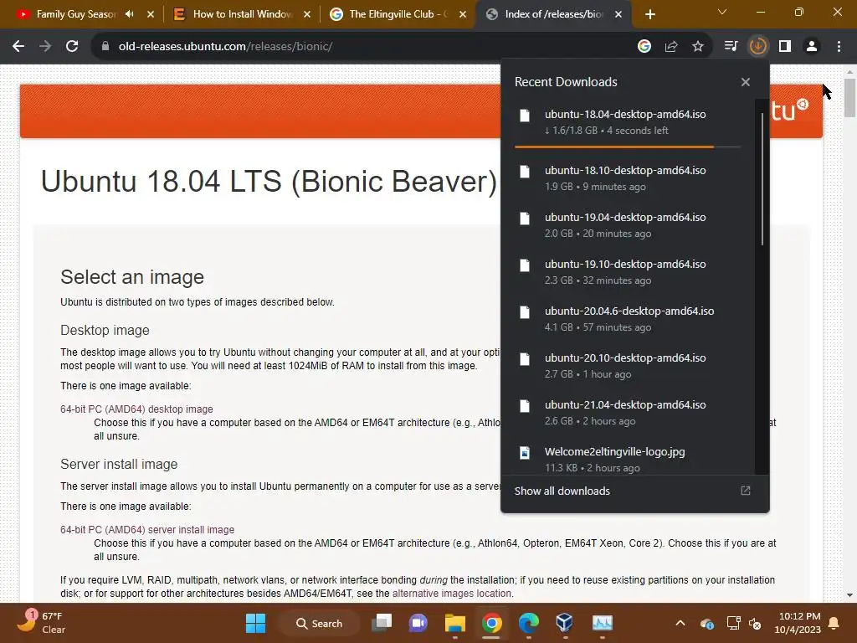Open the weather widget 67°F Clear
This screenshot has height=643, width=857.
click(x=41, y=623)
